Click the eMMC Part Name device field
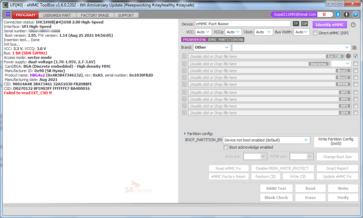 (x=243, y=24)
